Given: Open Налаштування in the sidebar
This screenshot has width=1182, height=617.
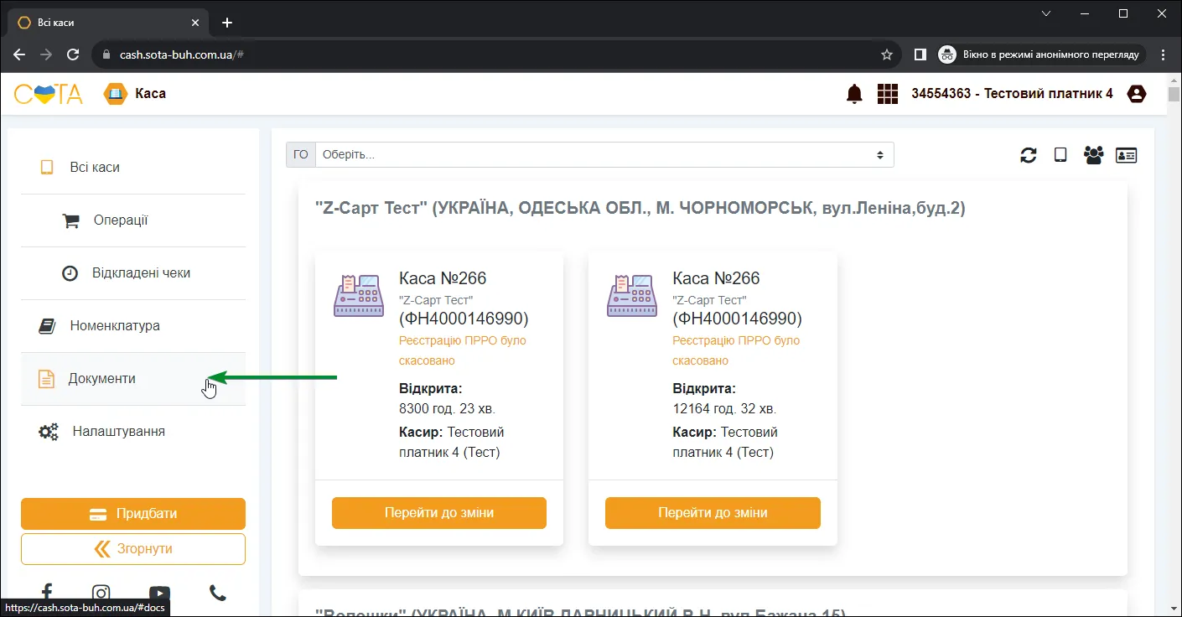Looking at the screenshot, I should point(133,432).
